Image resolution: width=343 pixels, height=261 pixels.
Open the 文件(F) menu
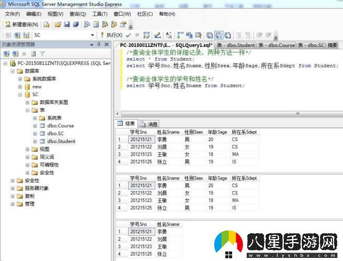point(13,14)
